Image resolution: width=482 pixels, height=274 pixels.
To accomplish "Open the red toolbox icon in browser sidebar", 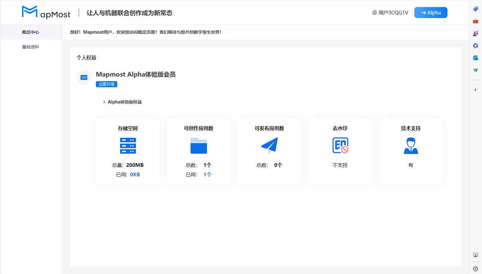I will pyautogui.click(x=476, y=21).
